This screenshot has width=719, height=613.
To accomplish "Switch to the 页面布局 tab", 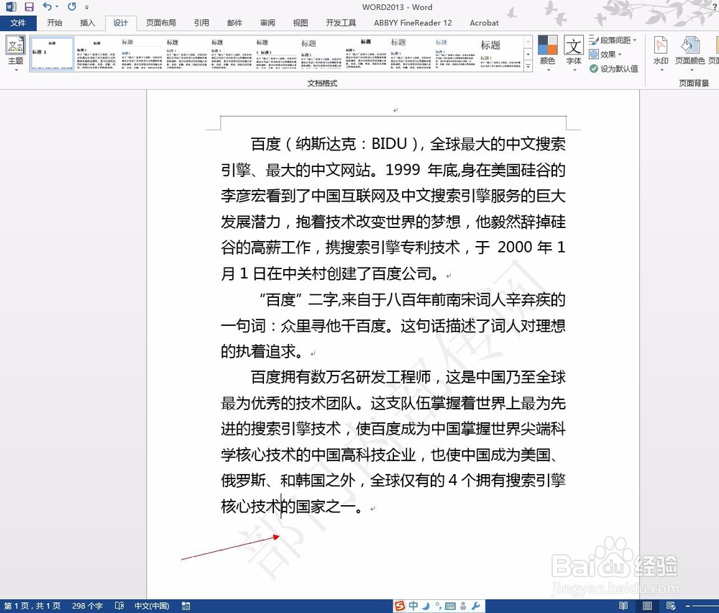I will [160, 22].
